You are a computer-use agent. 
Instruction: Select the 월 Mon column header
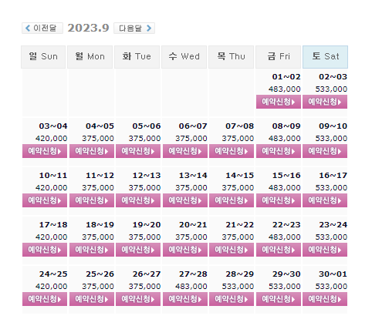pyautogui.click(x=90, y=57)
